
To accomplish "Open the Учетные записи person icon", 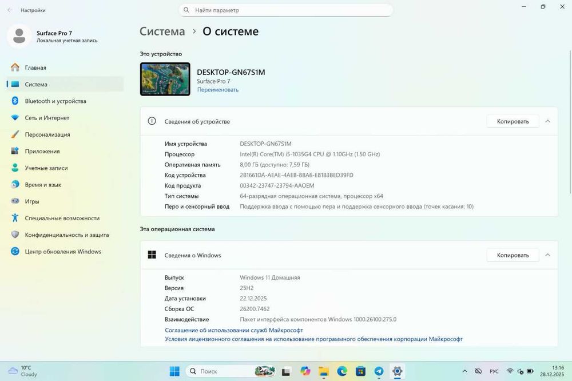I will tap(15, 168).
